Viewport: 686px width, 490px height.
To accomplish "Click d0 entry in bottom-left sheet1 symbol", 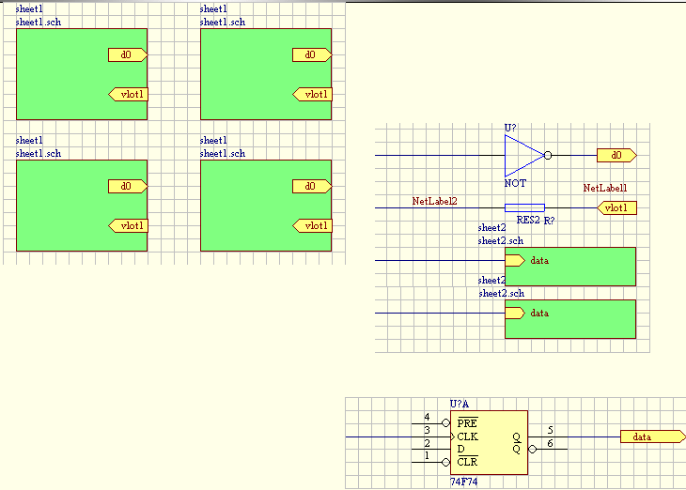I will pyautogui.click(x=128, y=186).
